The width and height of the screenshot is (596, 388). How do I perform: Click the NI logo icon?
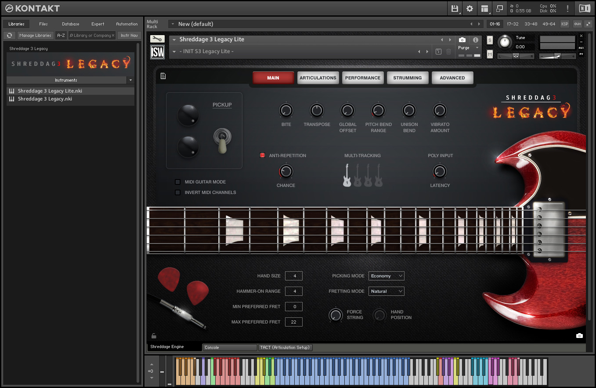pos(585,8)
